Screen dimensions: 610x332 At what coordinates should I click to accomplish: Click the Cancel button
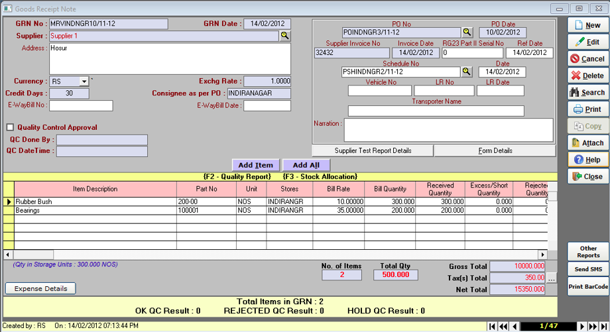click(x=588, y=59)
